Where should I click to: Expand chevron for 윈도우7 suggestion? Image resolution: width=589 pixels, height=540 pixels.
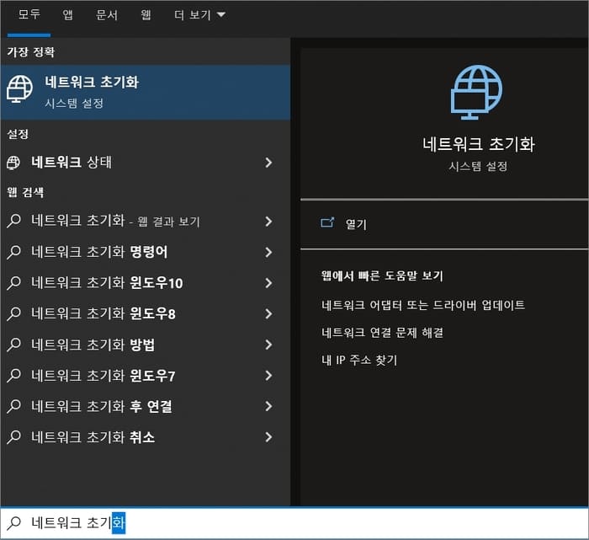click(x=268, y=375)
